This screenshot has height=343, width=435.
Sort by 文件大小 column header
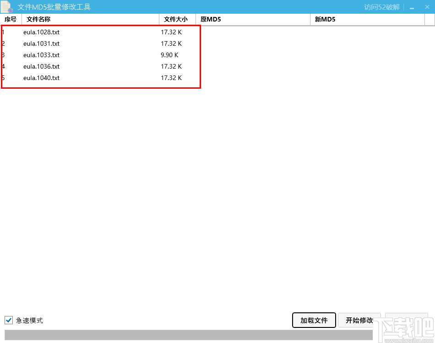click(178, 19)
